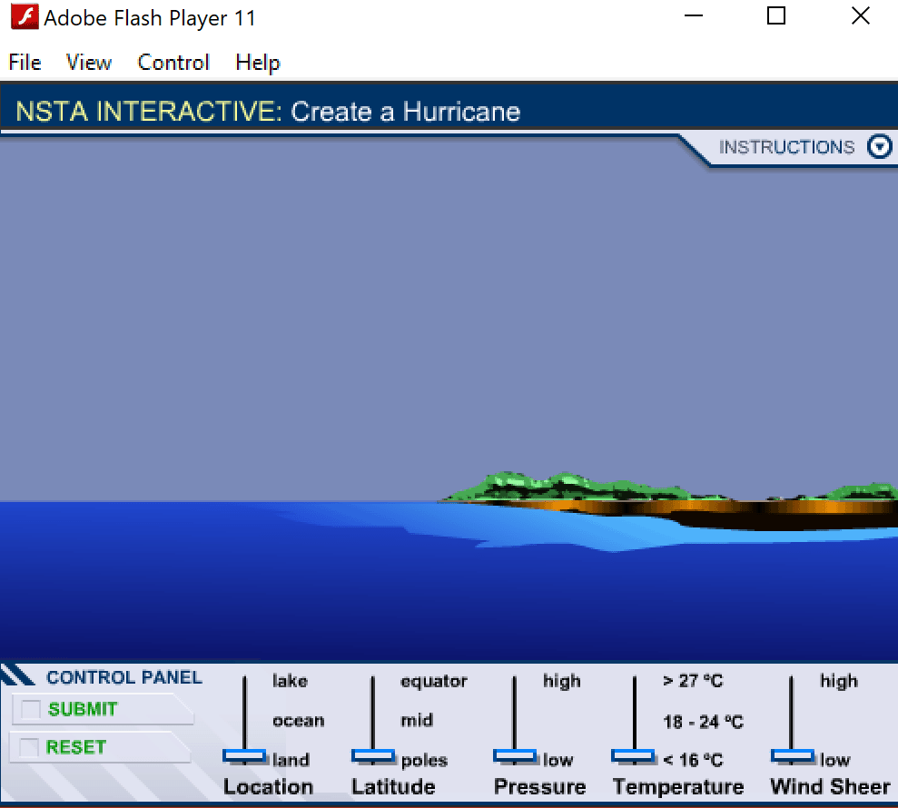Click the Wind Sheer slider handle
898x808 pixels.
792,756
